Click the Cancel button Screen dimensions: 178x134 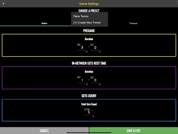tap(44, 131)
